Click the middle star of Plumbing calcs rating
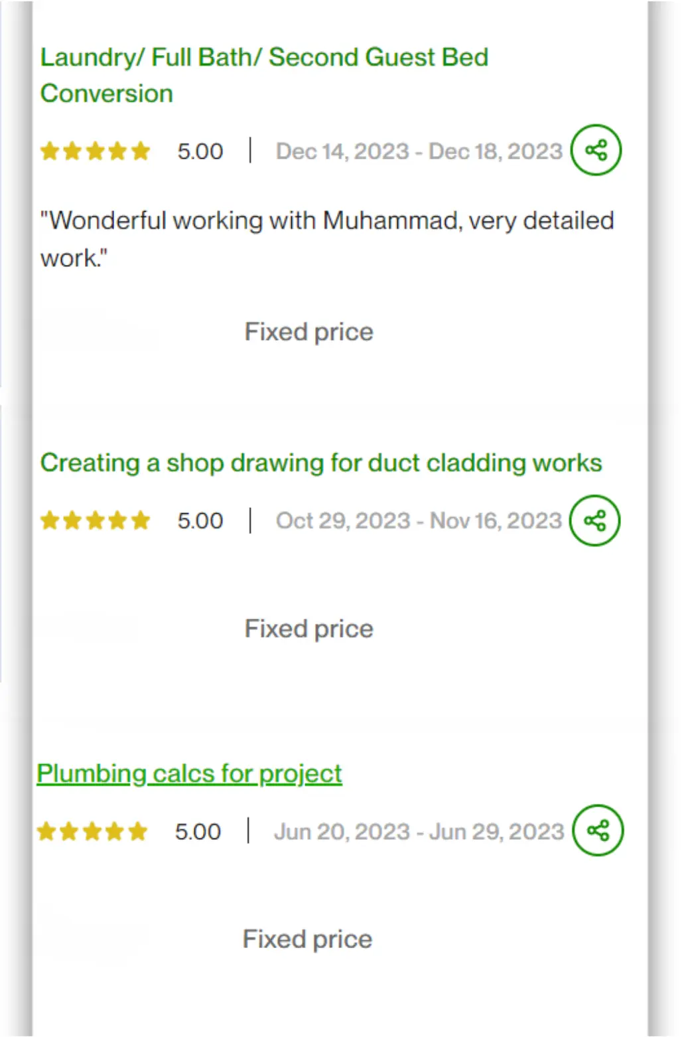This screenshot has height=1037, width=684. [x=92, y=831]
